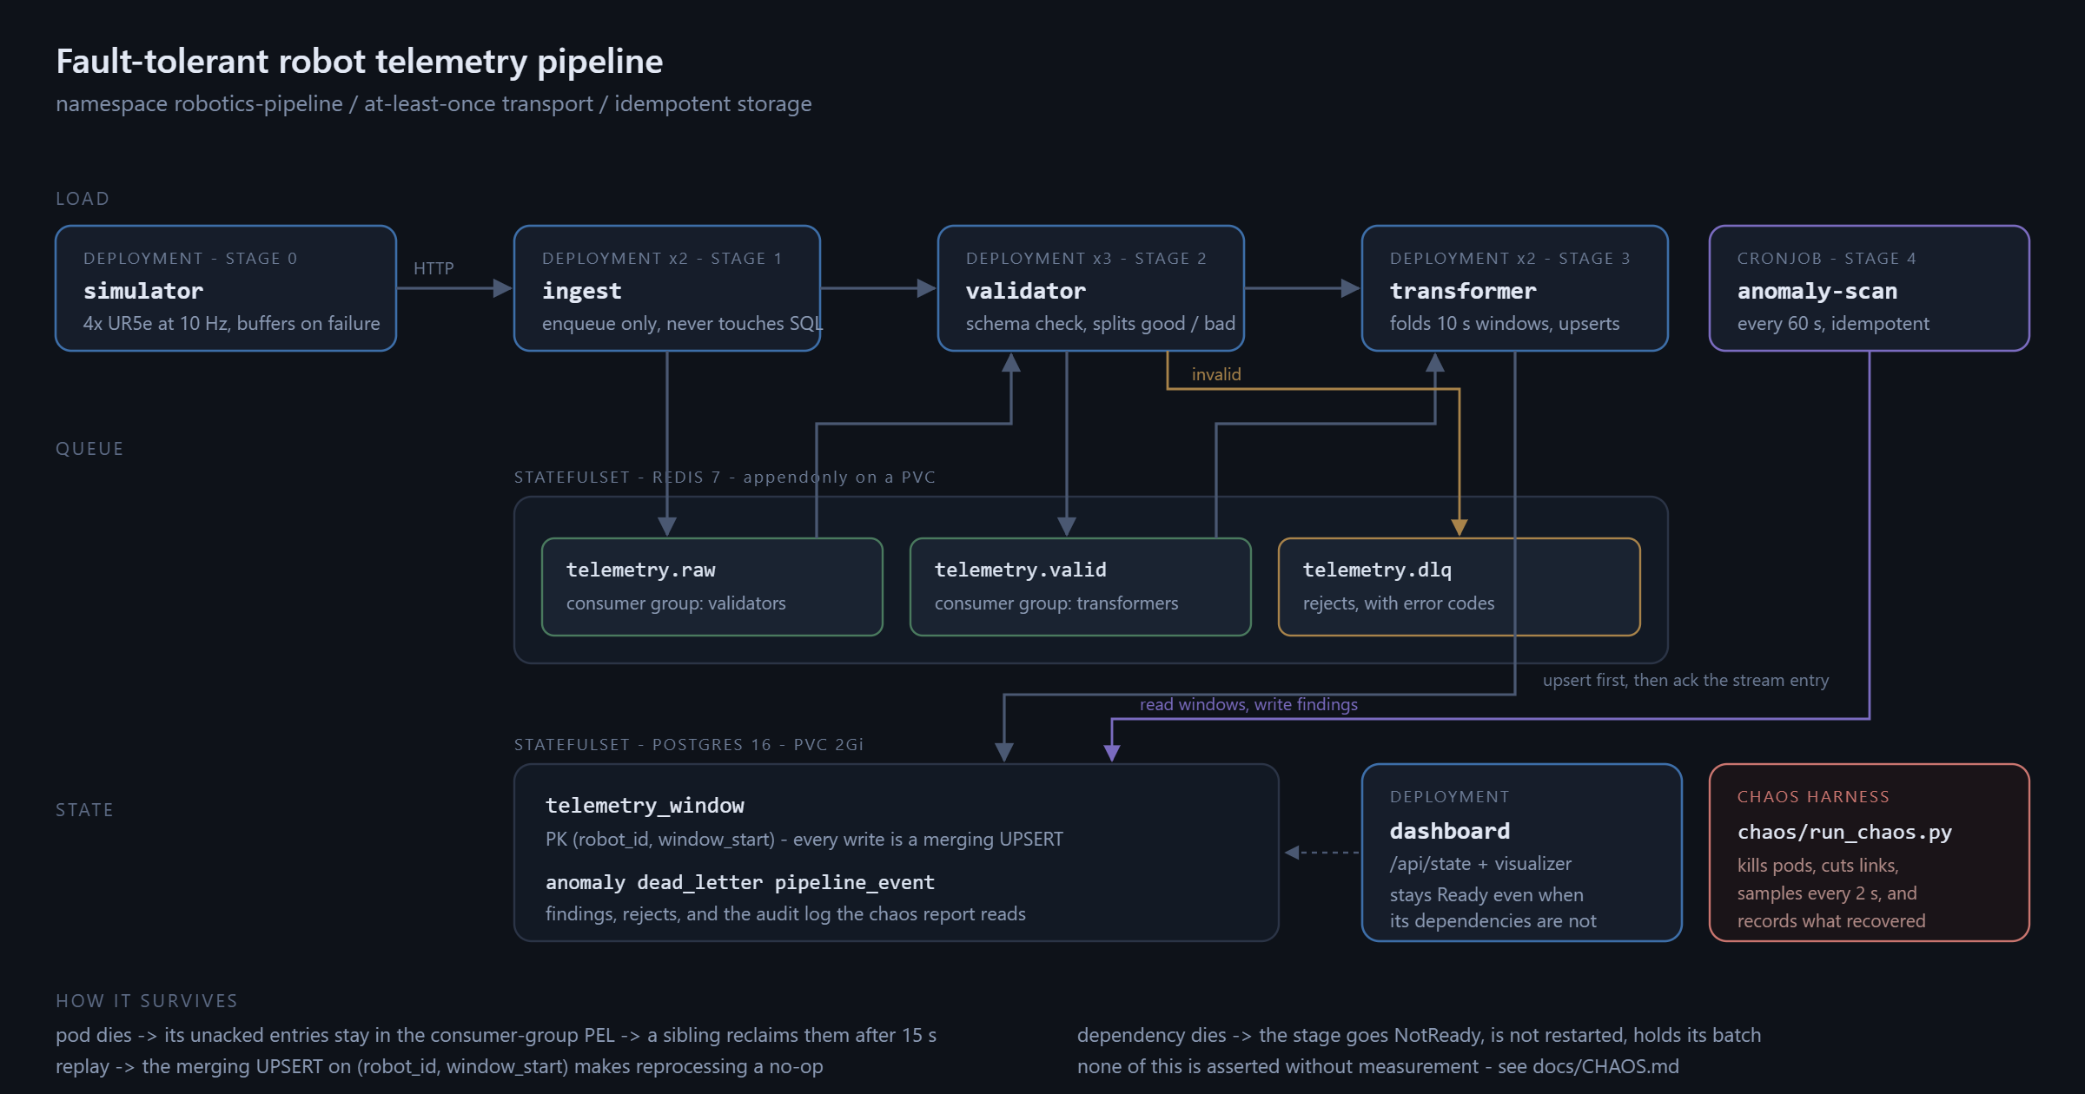Screen dimensions: 2085x1094
Task: Click 'every 60 s, idempotent' text
Action: 1833,324
